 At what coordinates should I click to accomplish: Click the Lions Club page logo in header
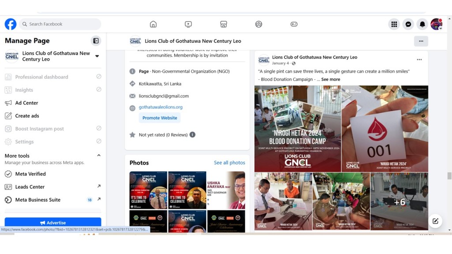(x=135, y=41)
